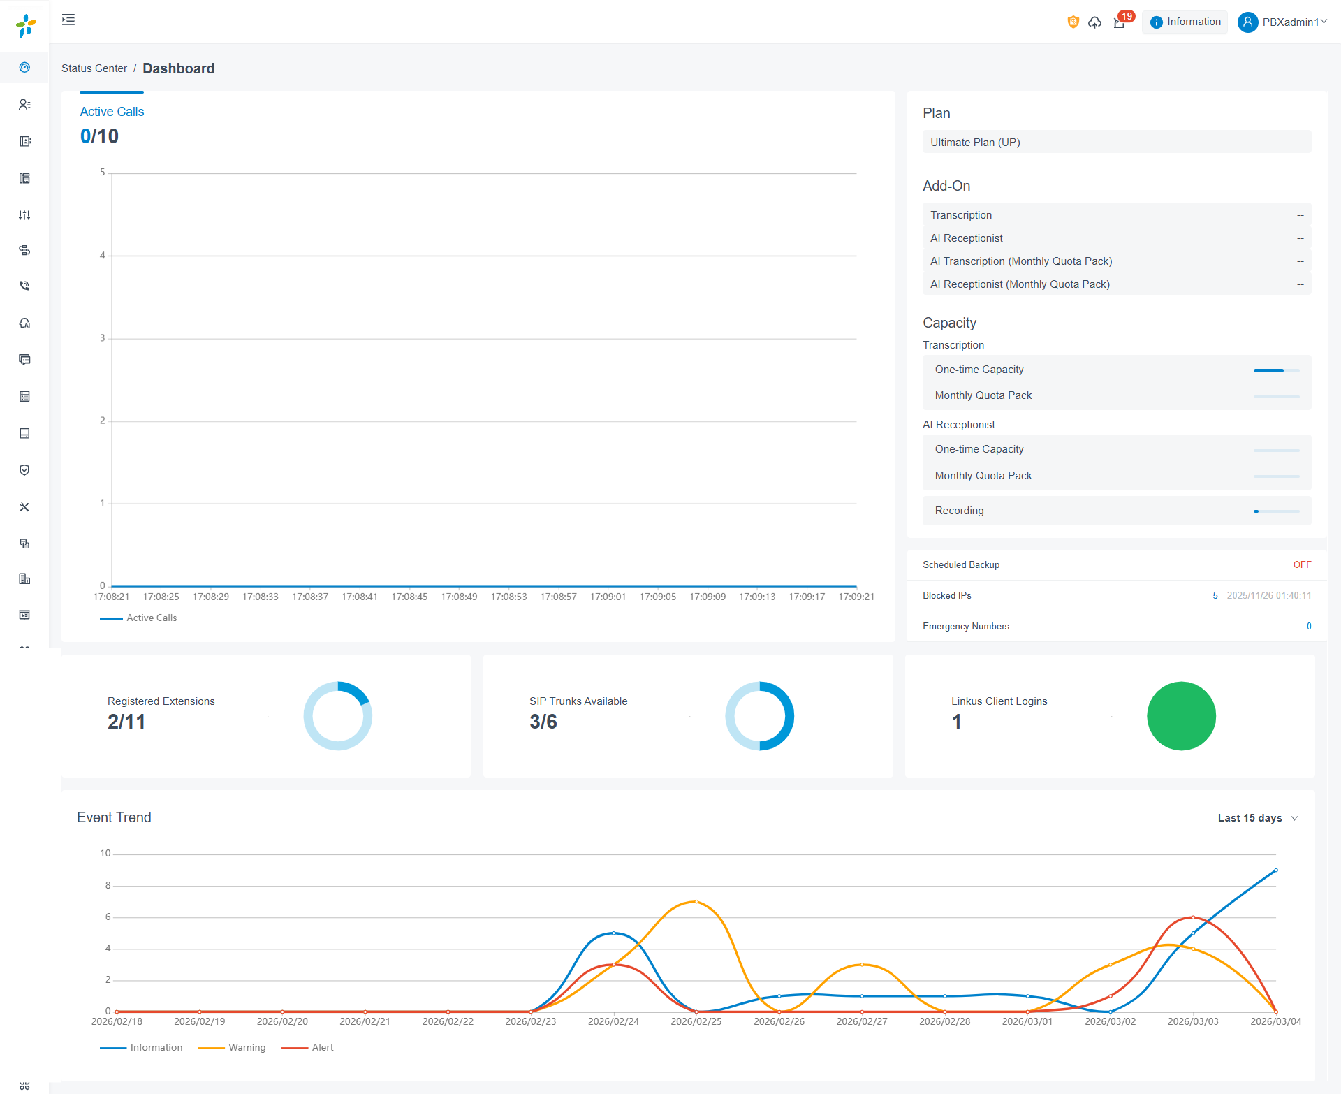Collapse the sidebar with hamburger menu icon
The height and width of the screenshot is (1094, 1341).
coord(68,20)
